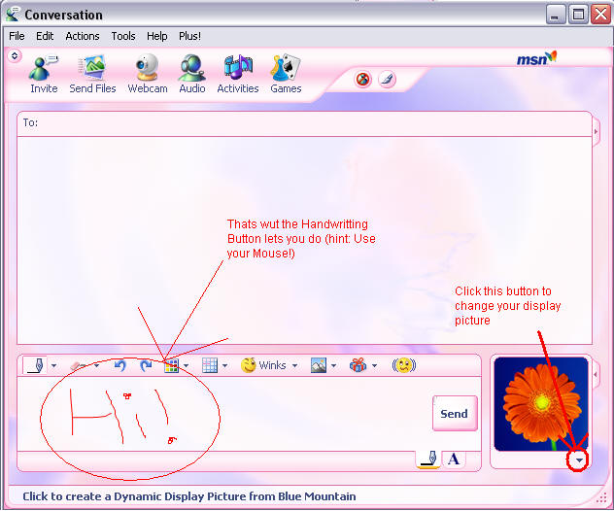
Task: Click the To: recipient field
Action: coord(304,123)
